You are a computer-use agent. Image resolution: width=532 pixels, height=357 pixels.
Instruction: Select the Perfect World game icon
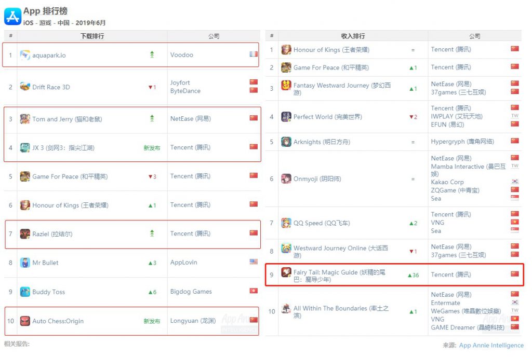pyautogui.click(x=286, y=117)
